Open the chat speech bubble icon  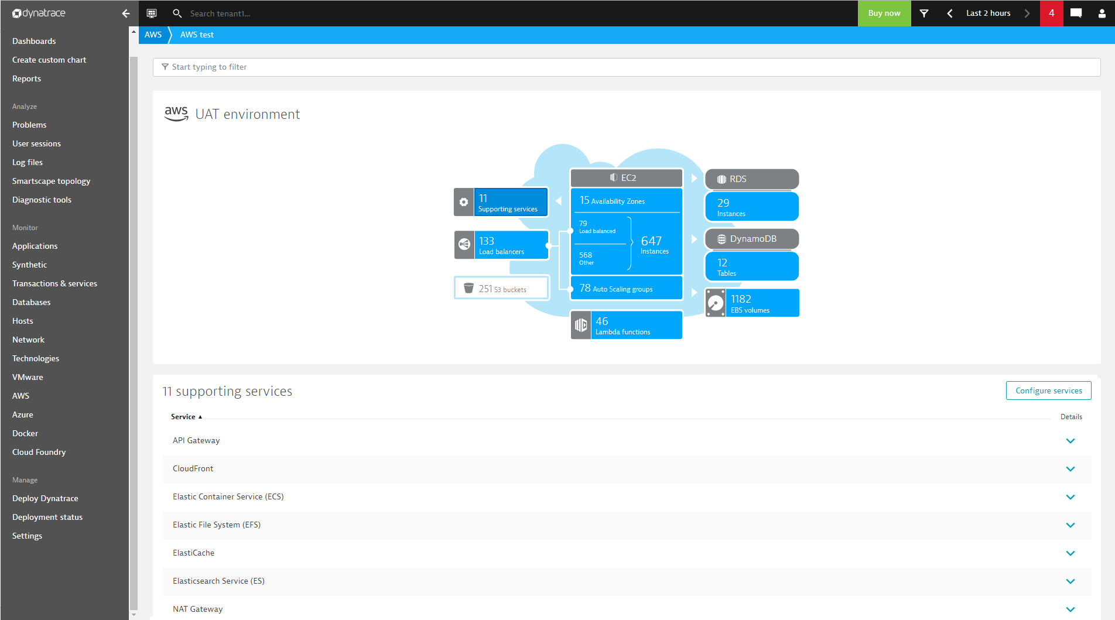tap(1076, 13)
